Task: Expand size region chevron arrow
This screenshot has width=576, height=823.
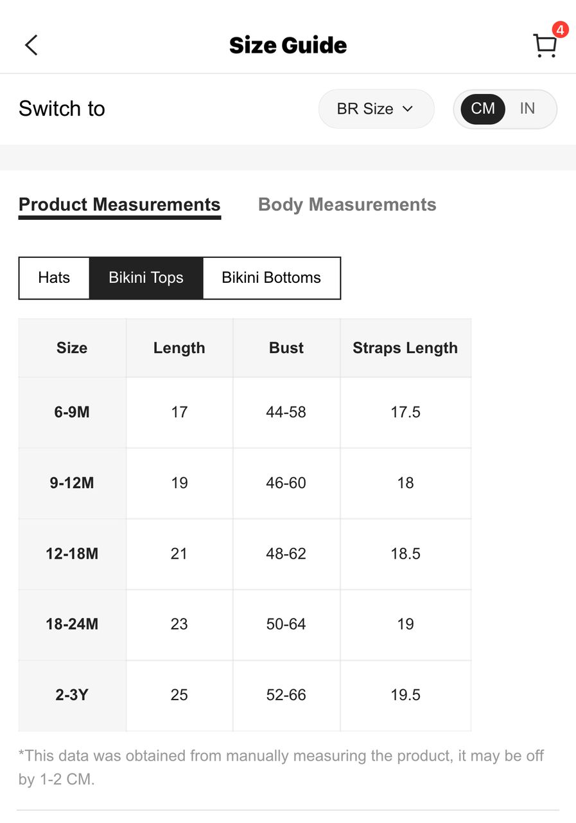Action: pos(407,109)
